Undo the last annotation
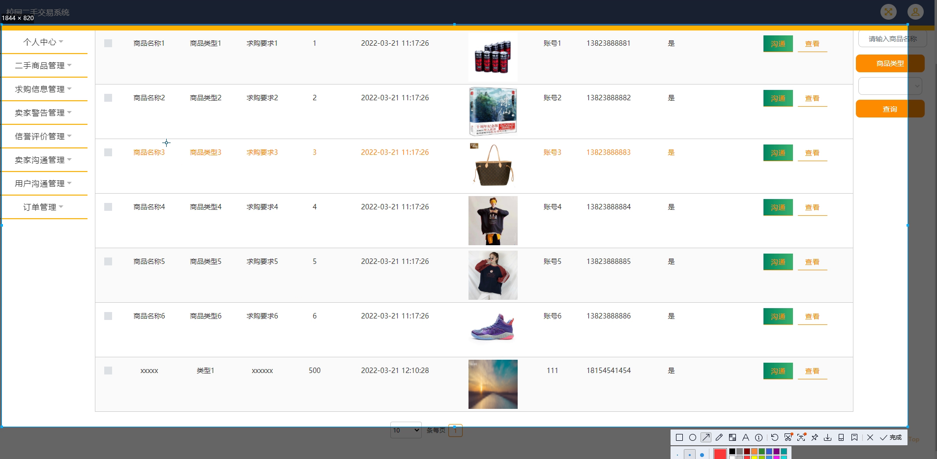Image resolution: width=937 pixels, height=459 pixels. [775, 437]
